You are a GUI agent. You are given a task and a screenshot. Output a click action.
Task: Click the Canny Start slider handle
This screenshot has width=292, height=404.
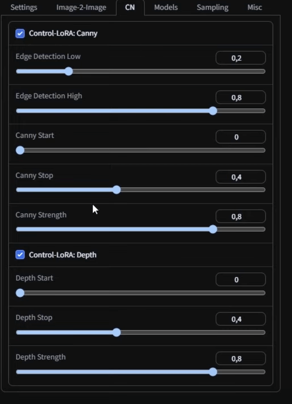click(20, 150)
